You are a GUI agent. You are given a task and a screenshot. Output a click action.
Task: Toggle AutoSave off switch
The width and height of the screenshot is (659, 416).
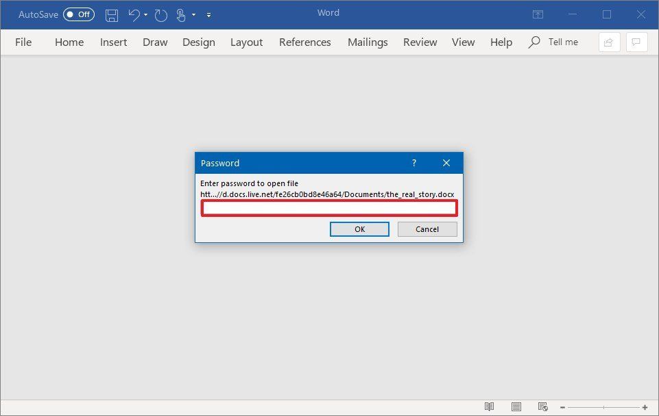(x=78, y=14)
